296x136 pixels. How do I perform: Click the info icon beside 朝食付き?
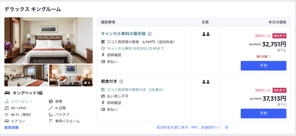(x=121, y=81)
